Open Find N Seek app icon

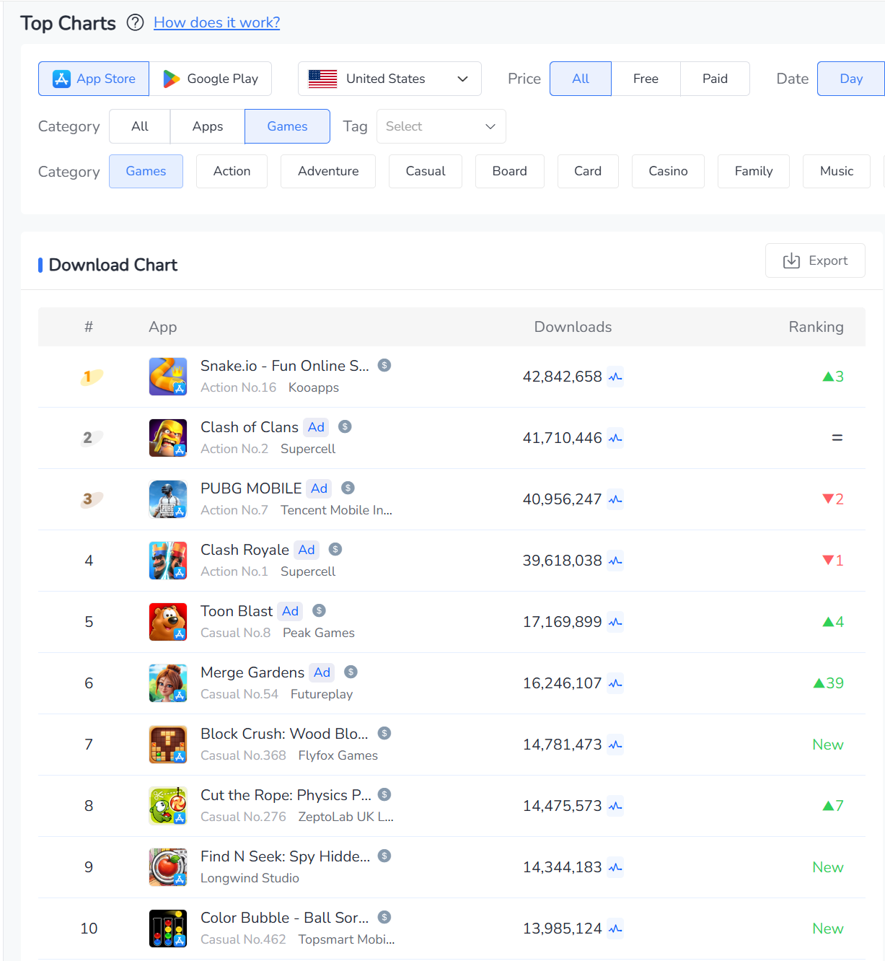(168, 867)
